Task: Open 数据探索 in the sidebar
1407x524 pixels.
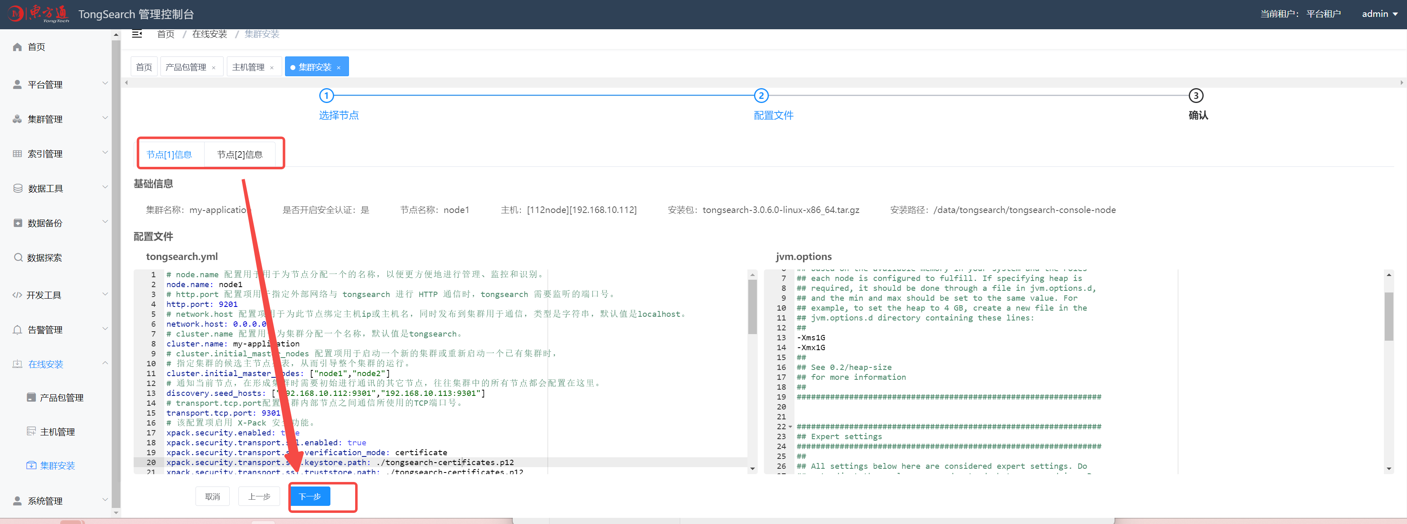Action: coord(45,257)
